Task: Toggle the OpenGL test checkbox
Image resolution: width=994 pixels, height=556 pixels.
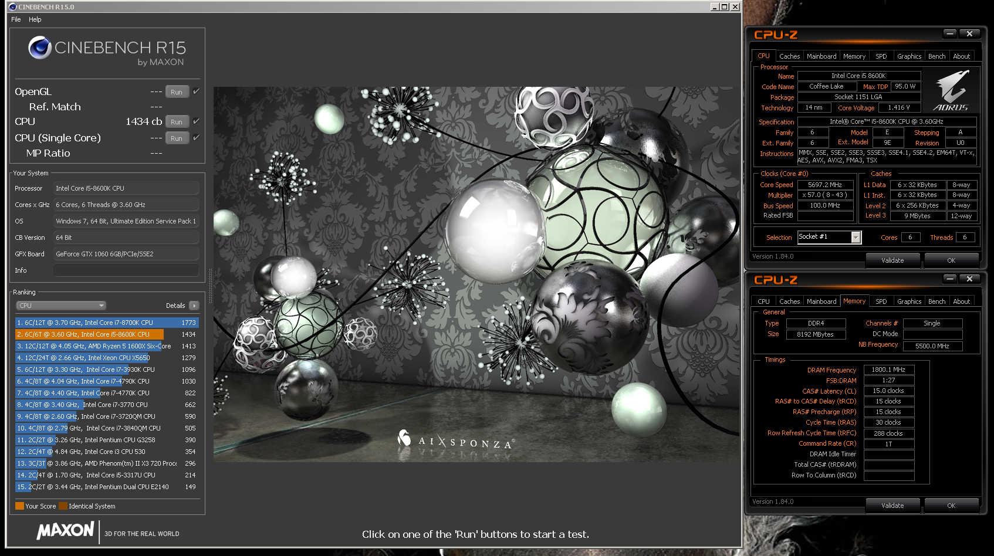Action: click(196, 91)
